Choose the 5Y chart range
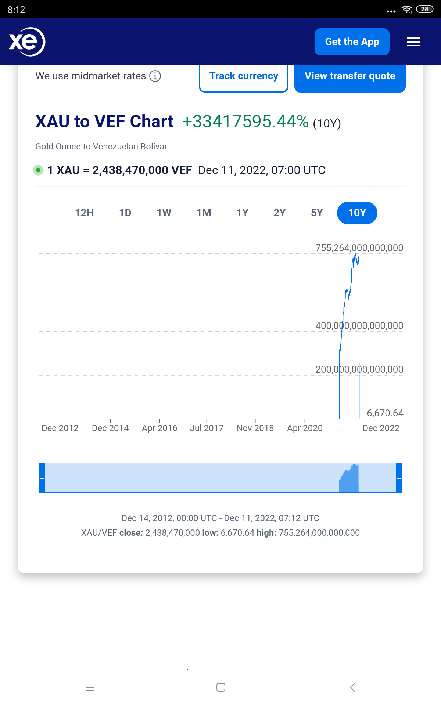The width and height of the screenshot is (441, 705). pyautogui.click(x=317, y=213)
